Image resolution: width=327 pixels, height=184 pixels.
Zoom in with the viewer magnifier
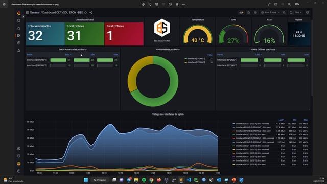[x=290, y=4]
